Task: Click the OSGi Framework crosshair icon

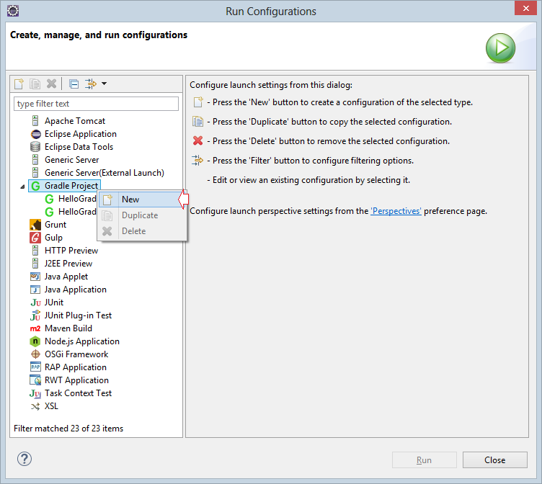Action: (x=35, y=354)
